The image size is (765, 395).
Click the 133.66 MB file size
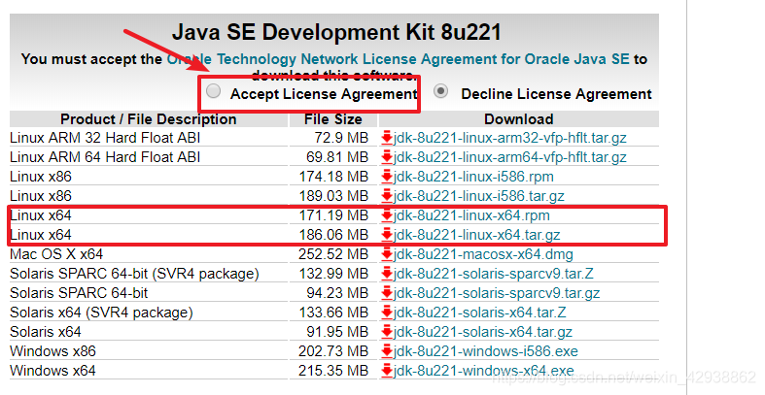pyautogui.click(x=333, y=313)
